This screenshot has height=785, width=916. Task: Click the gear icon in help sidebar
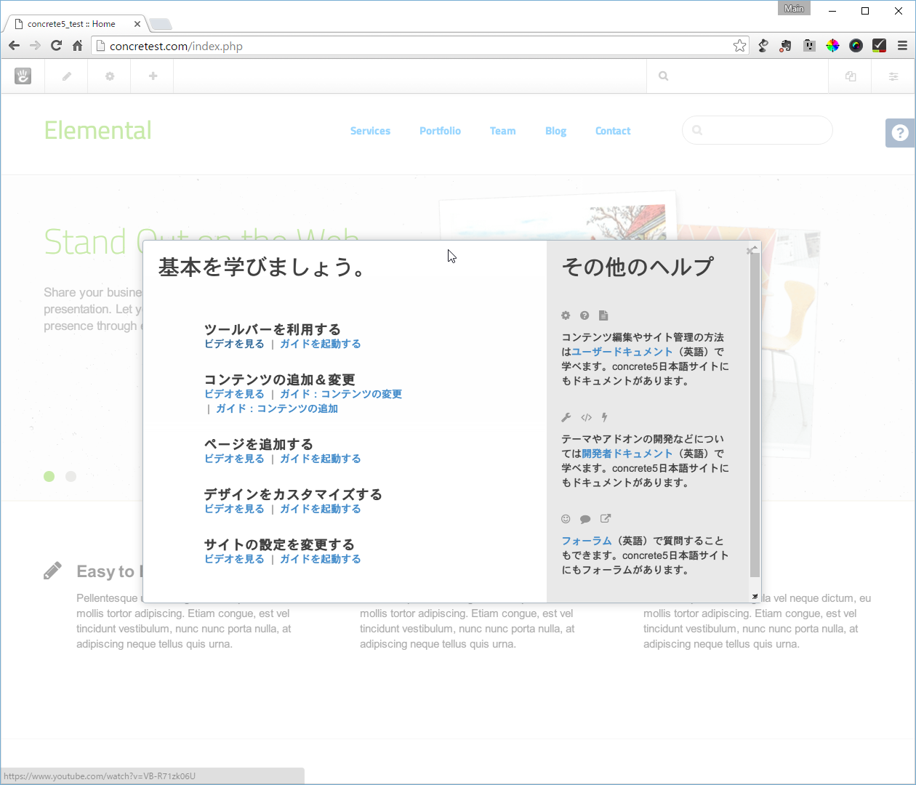pyautogui.click(x=566, y=315)
